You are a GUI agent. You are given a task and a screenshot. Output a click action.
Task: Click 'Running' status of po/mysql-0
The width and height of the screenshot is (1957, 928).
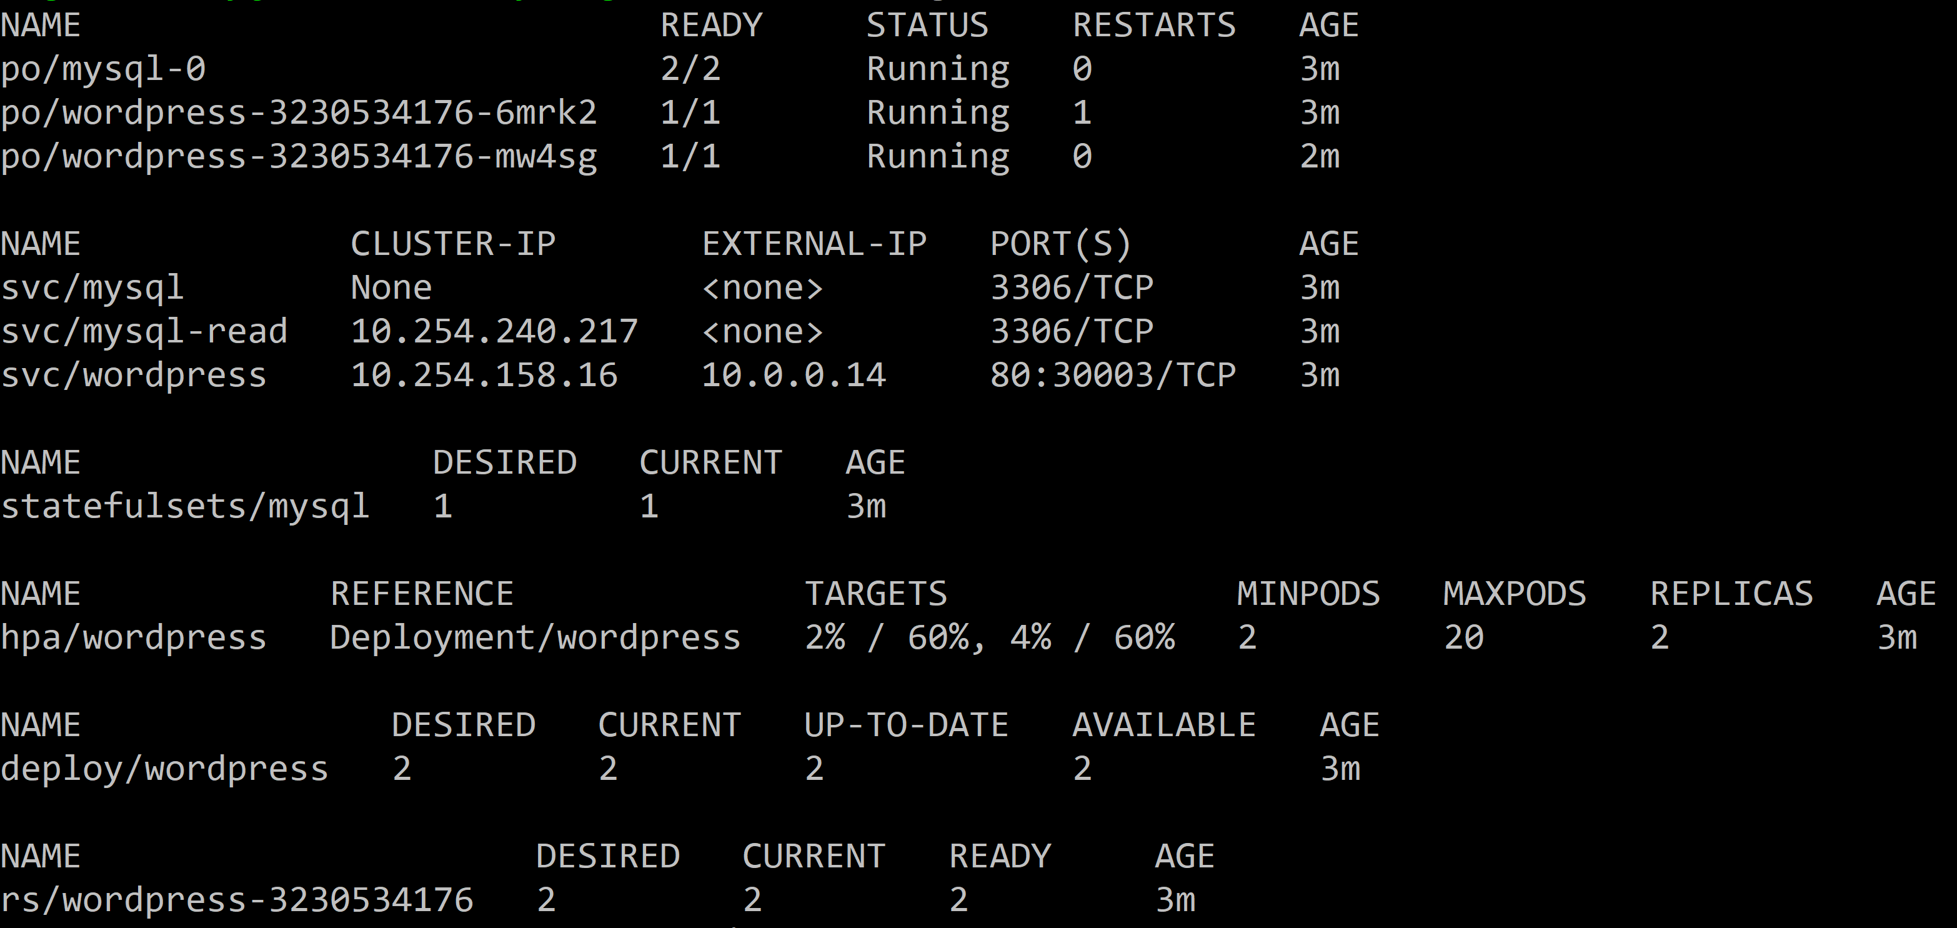(x=939, y=71)
